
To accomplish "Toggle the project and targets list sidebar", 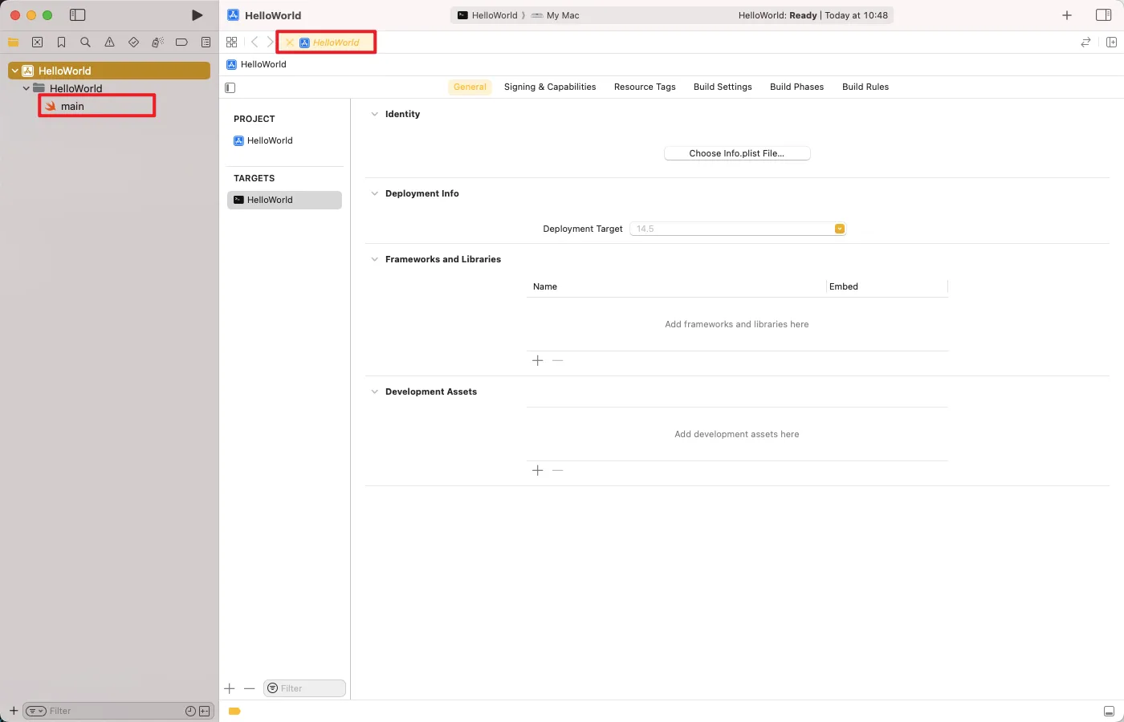I will pos(230,87).
